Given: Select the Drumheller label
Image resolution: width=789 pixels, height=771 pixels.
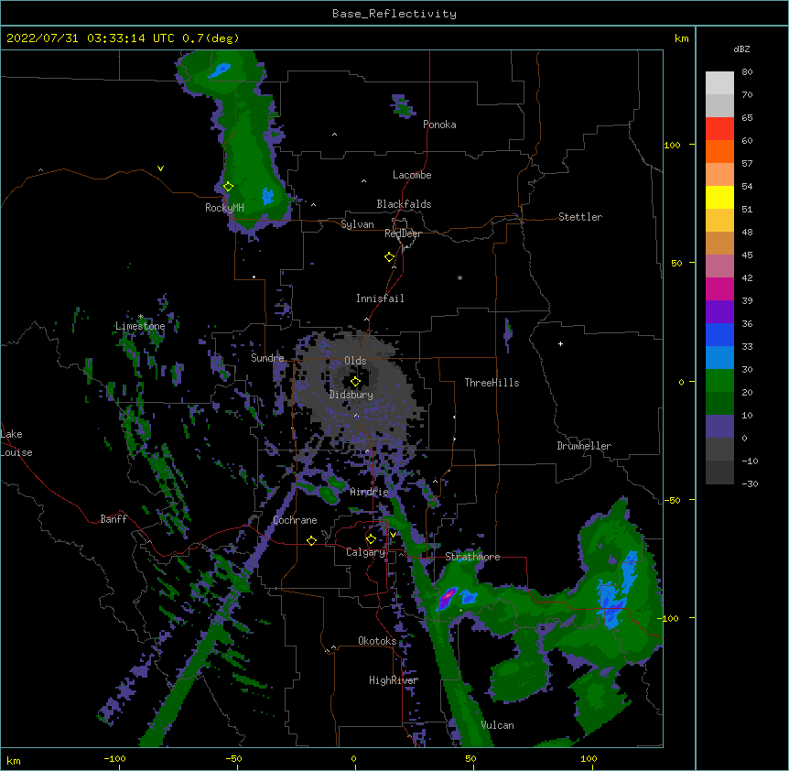Looking at the screenshot, I should (584, 446).
